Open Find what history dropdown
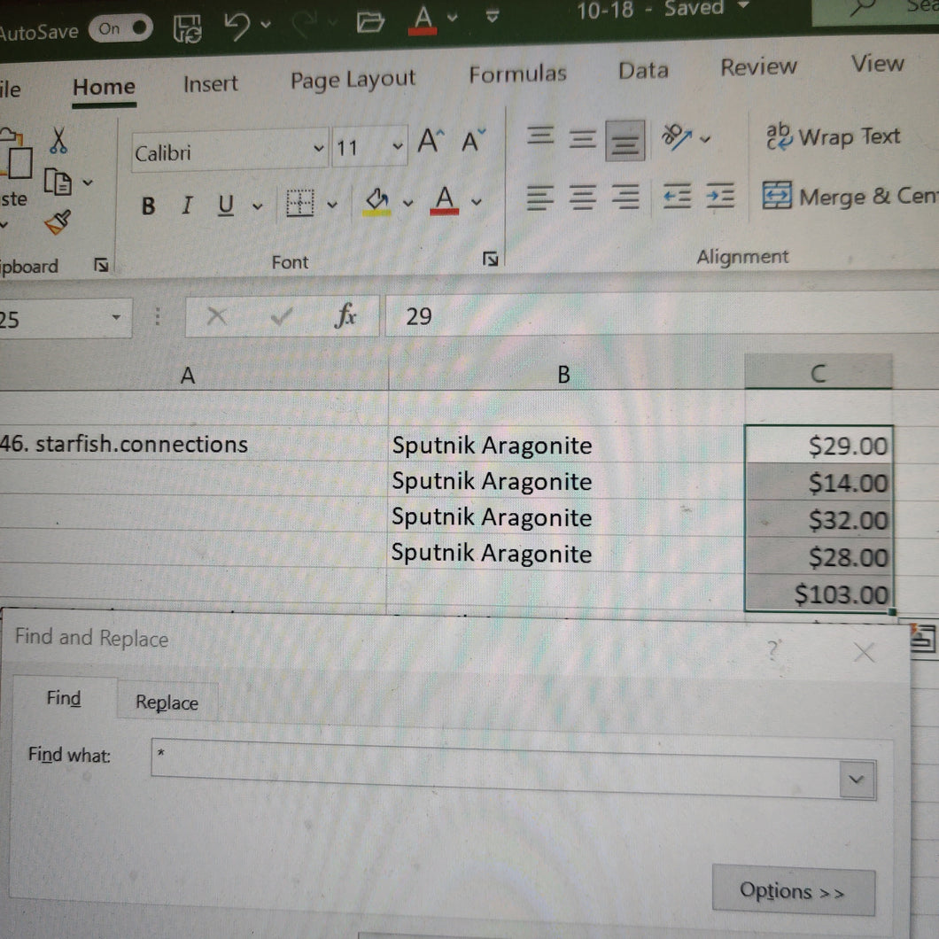This screenshot has width=939, height=939. coord(857,779)
